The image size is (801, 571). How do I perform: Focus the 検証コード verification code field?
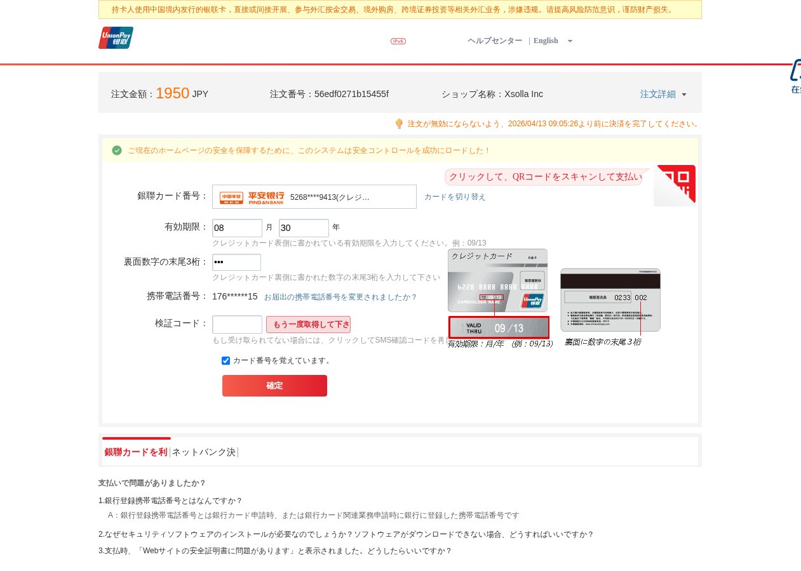(x=237, y=325)
